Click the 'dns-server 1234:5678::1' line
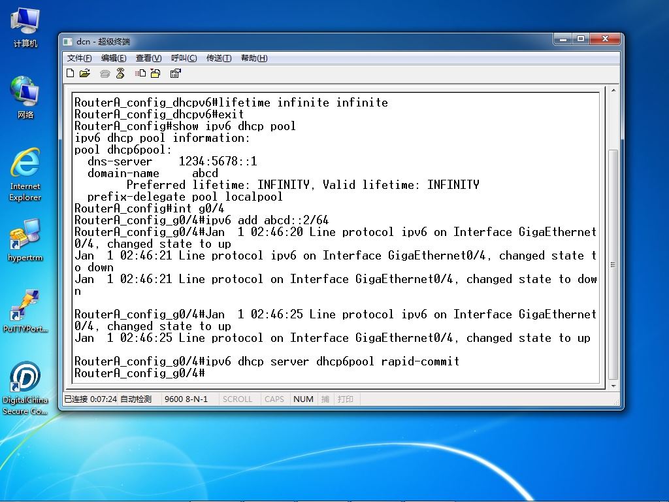The image size is (669, 502). [x=172, y=161]
